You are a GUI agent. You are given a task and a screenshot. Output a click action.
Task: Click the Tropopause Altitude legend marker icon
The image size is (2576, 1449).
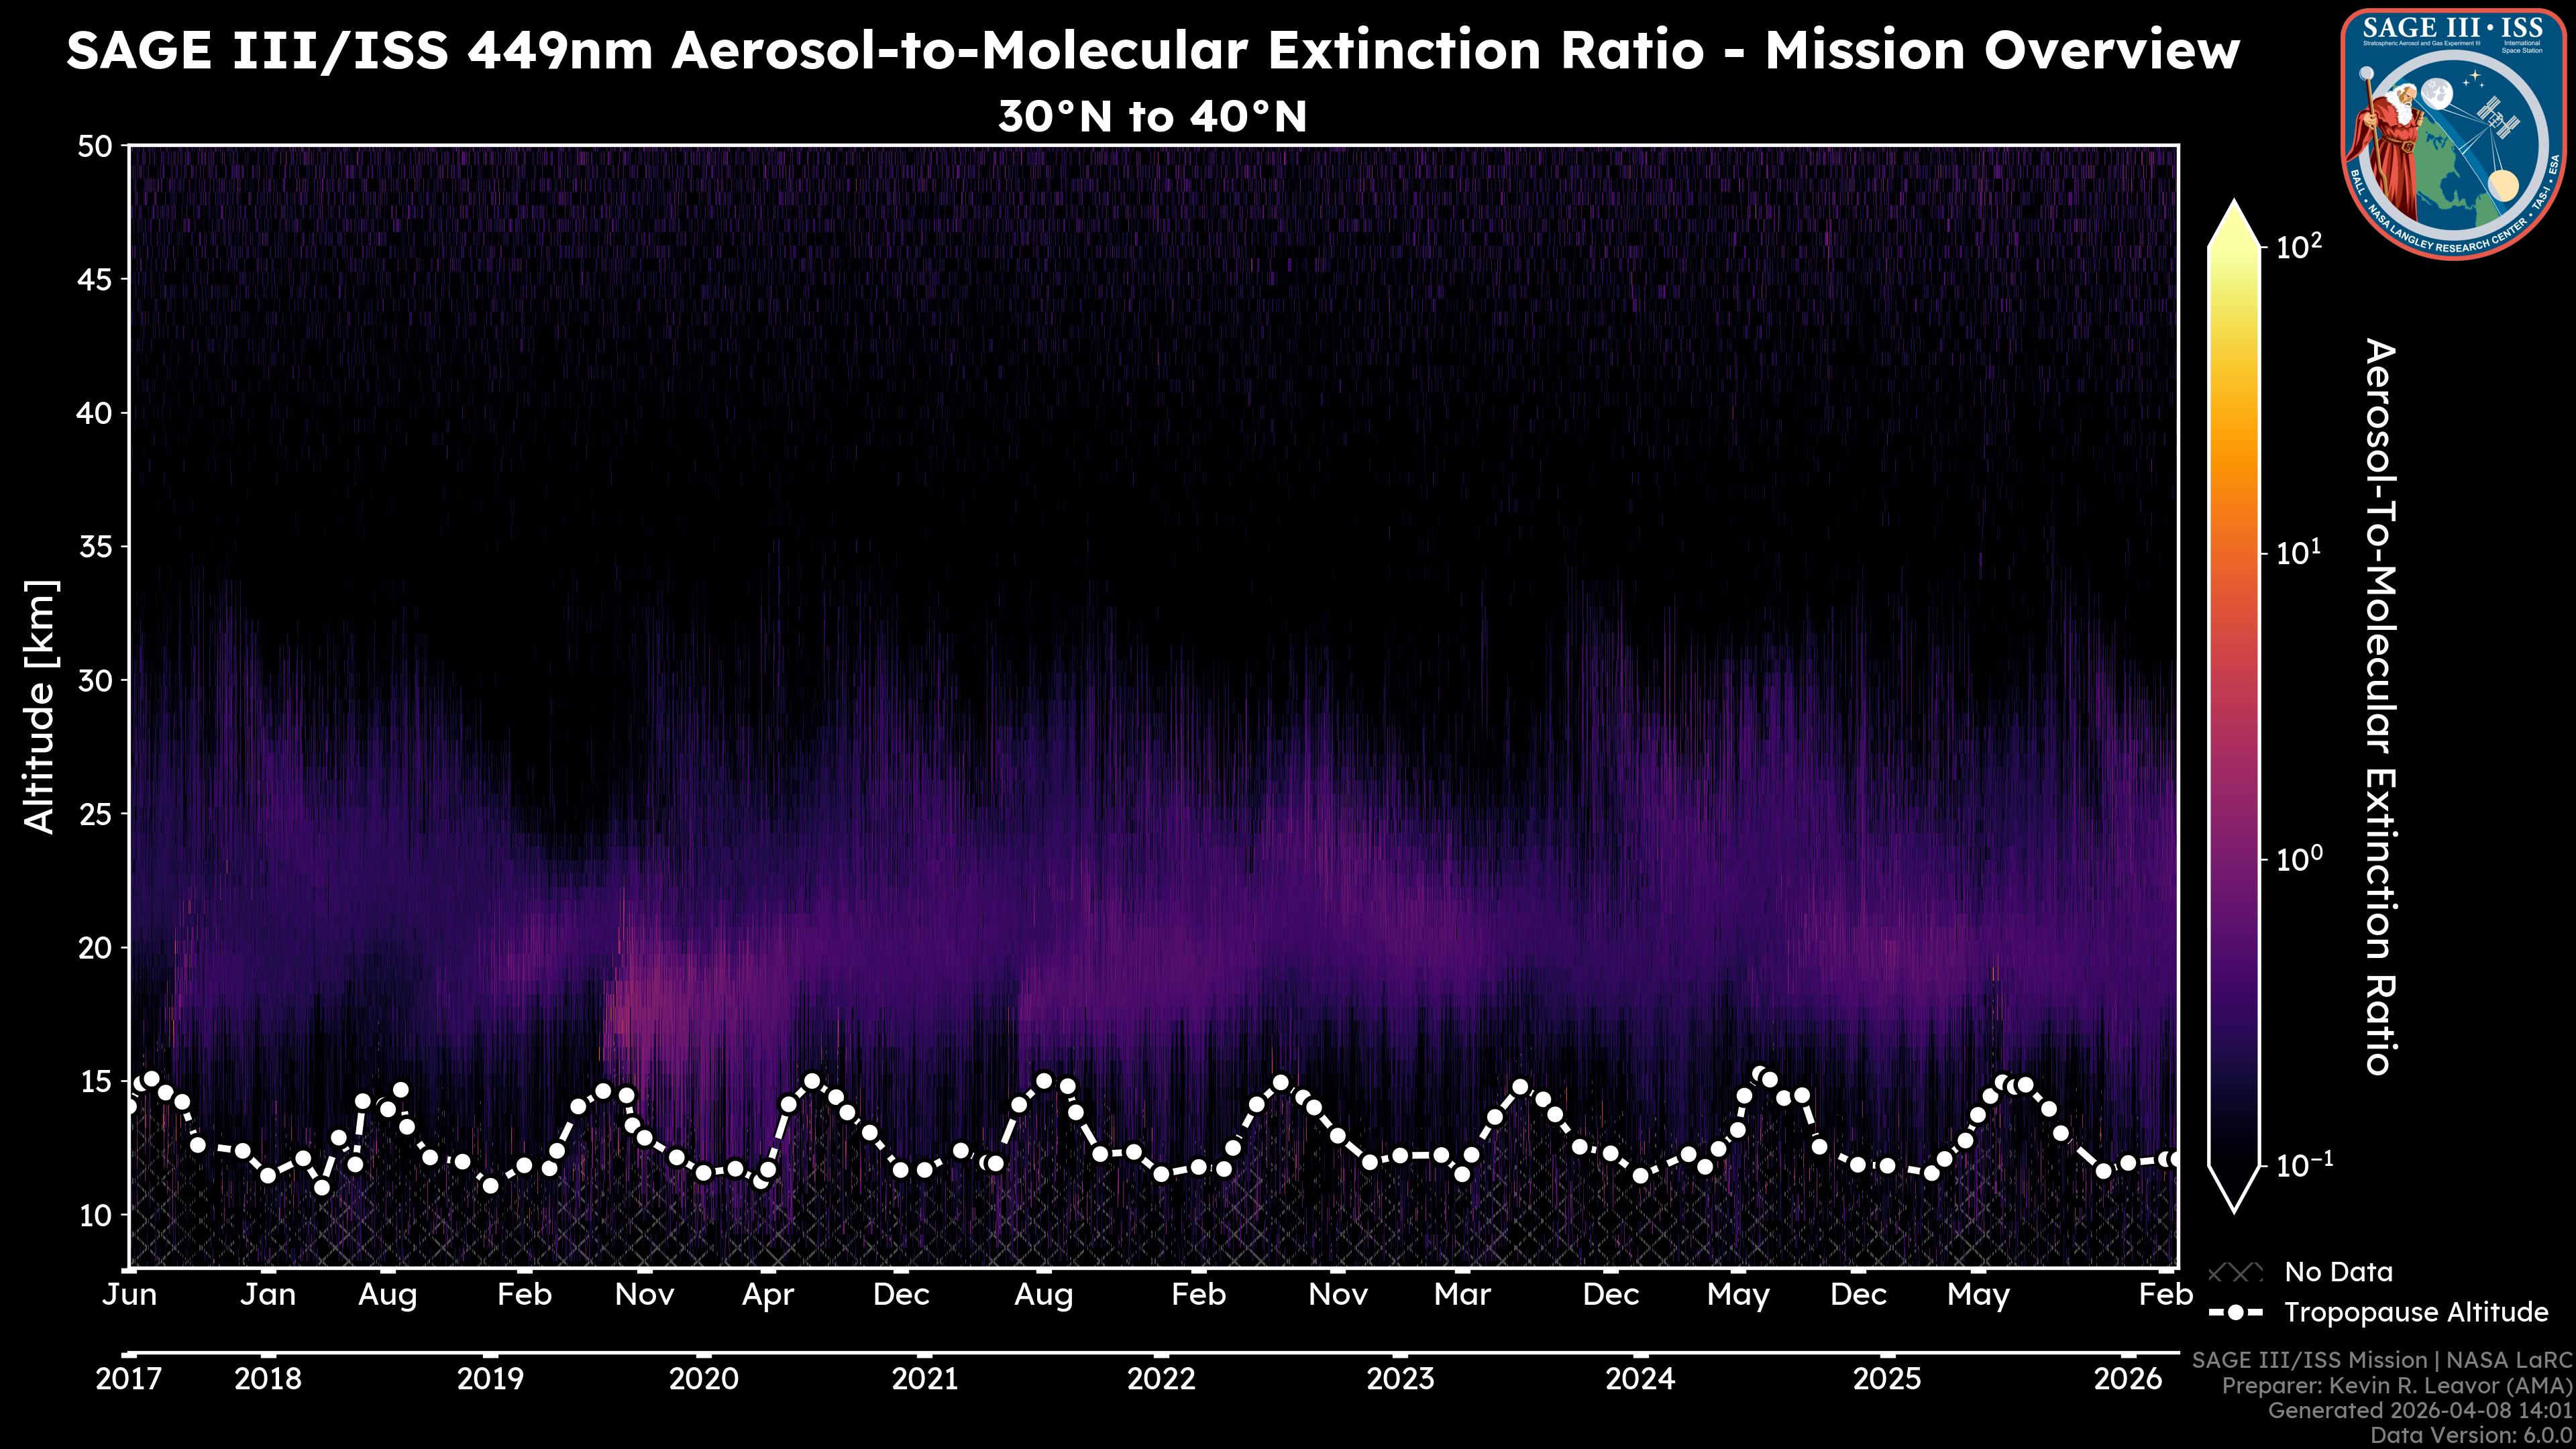coord(2235,1312)
